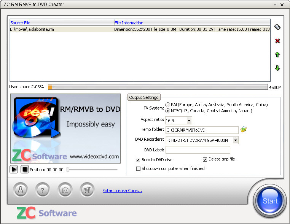Open purchase page via shopping cart icon
This screenshot has width=290, height=224.
pyautogui.click(x=87, y=191)
